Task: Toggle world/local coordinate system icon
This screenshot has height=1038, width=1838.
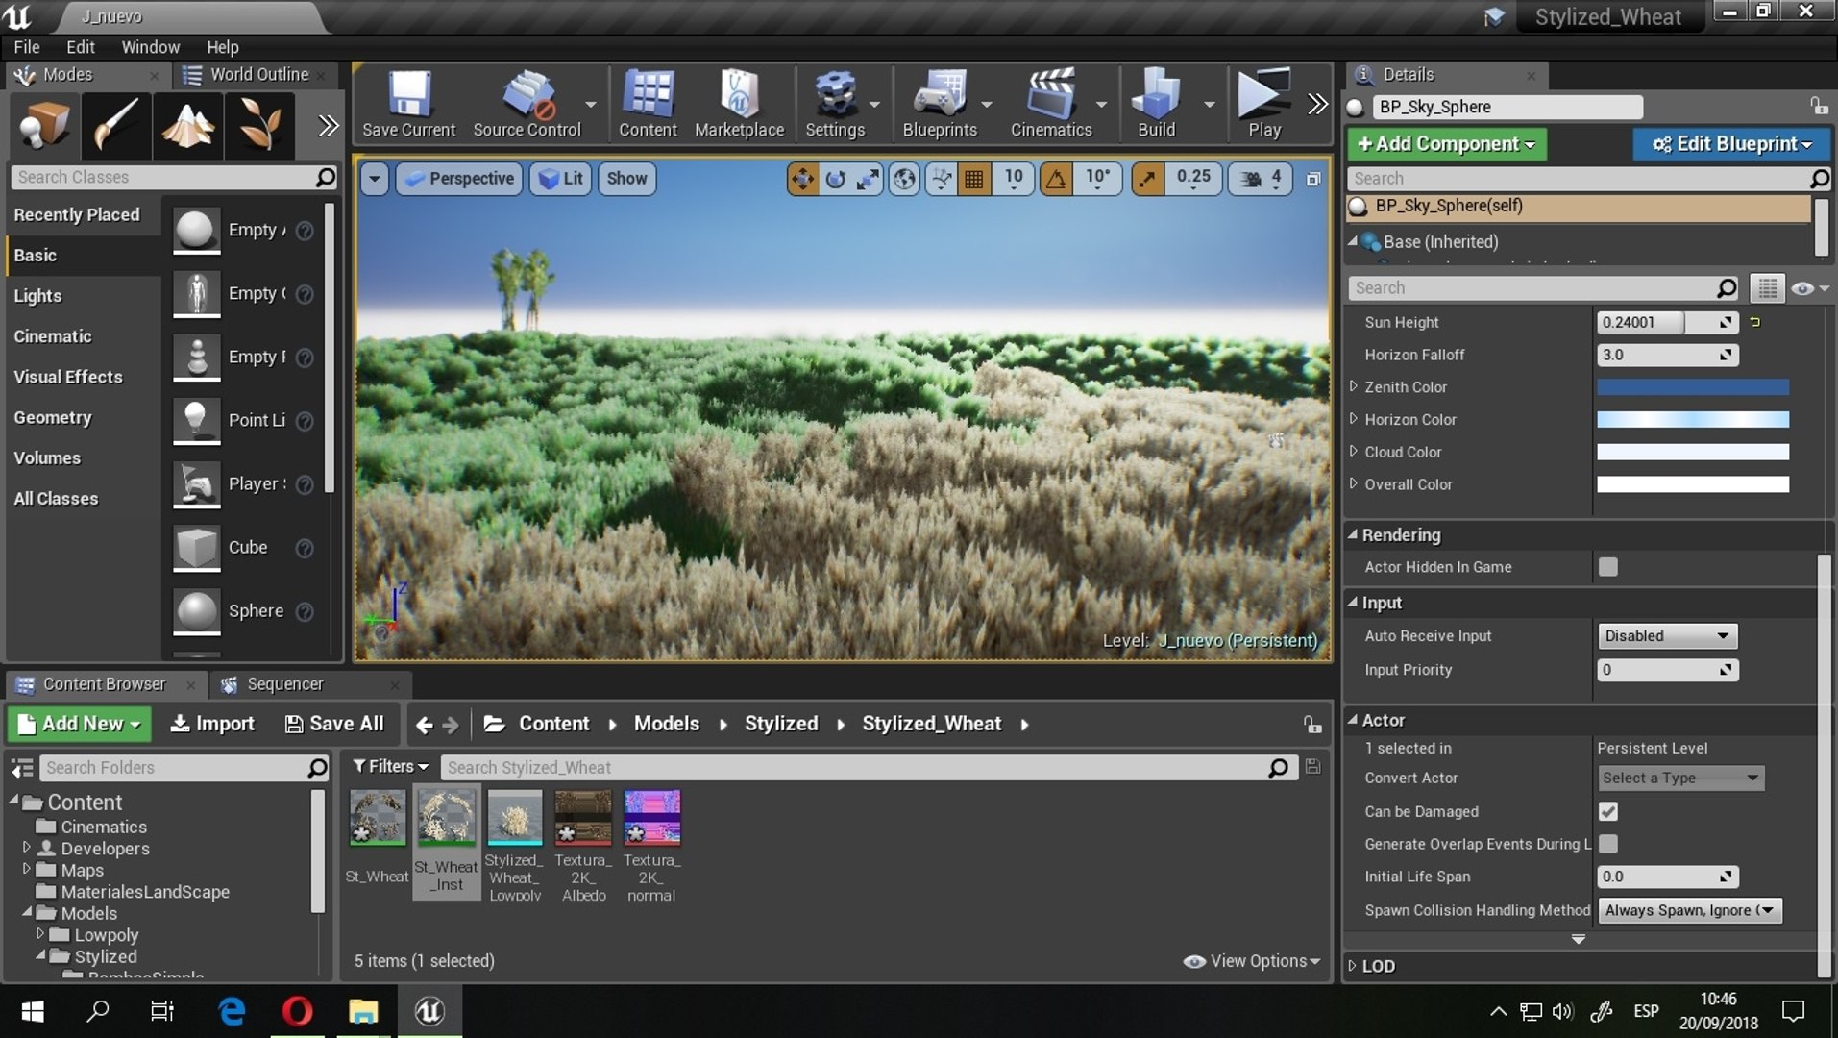Action: pos(904,179)
